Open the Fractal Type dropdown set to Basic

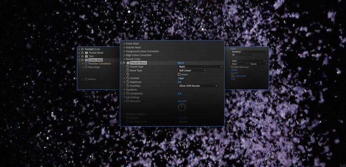(x=201, y=66)
